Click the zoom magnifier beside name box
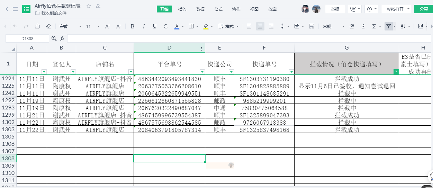This screenshot has width=433, height=188. point(54,38)
